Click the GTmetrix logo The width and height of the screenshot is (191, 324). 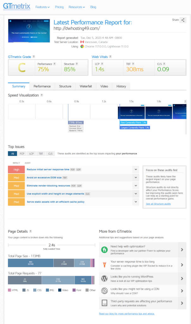16,7
